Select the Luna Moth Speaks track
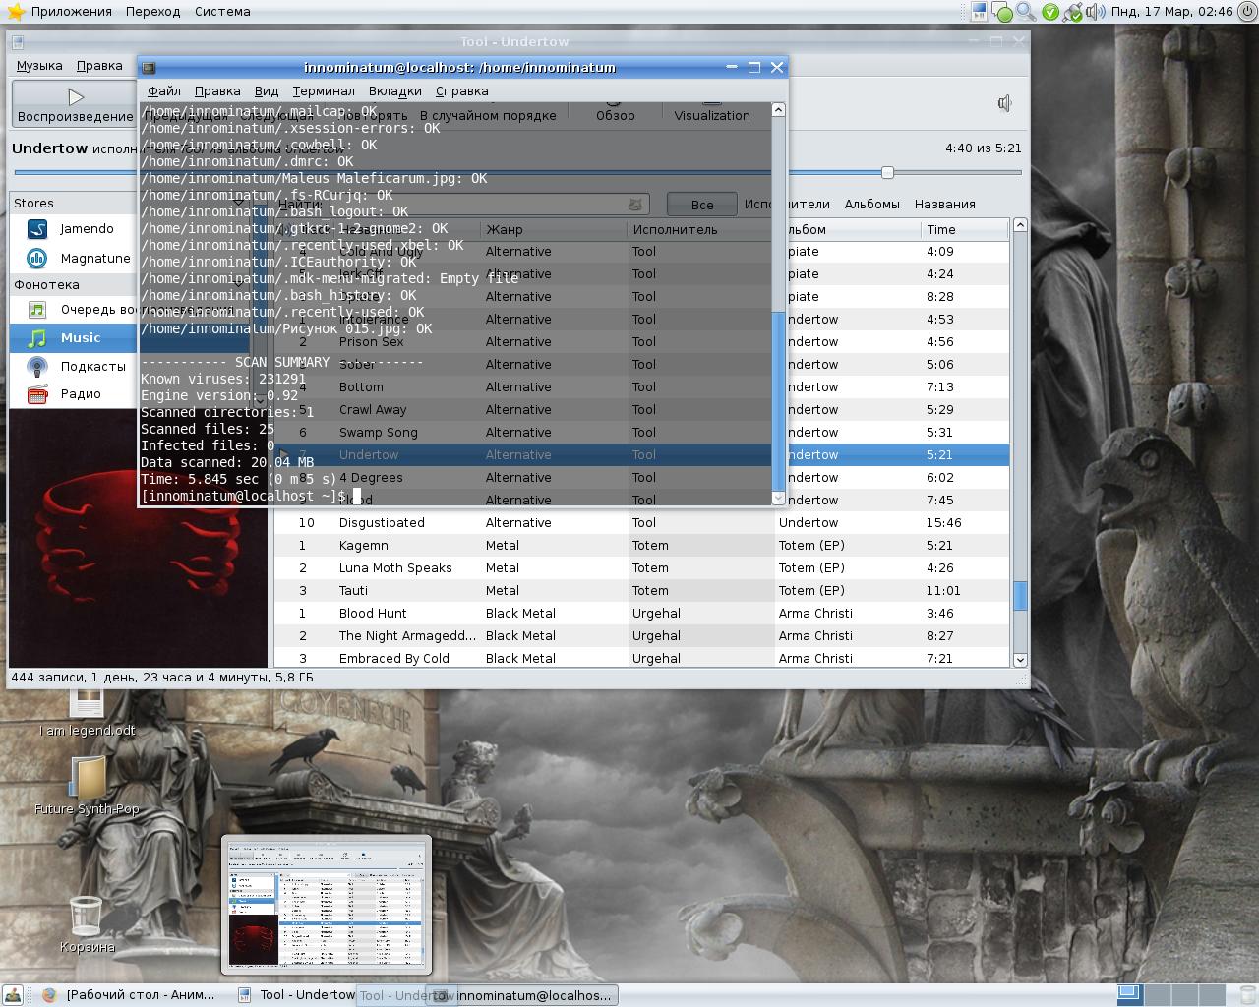 coord(641,568)
